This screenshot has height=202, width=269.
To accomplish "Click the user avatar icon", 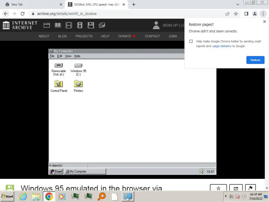I will coord(156,25).
